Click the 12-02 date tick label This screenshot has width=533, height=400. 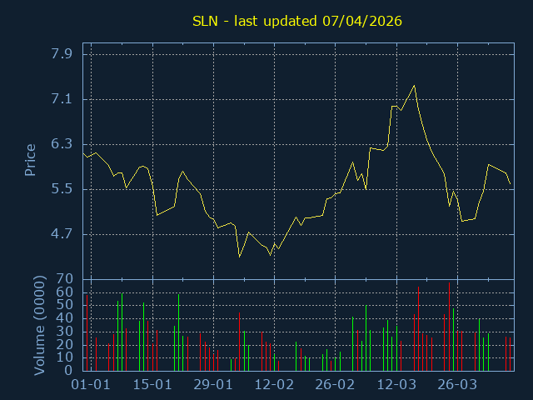click(x=274, y=385)
